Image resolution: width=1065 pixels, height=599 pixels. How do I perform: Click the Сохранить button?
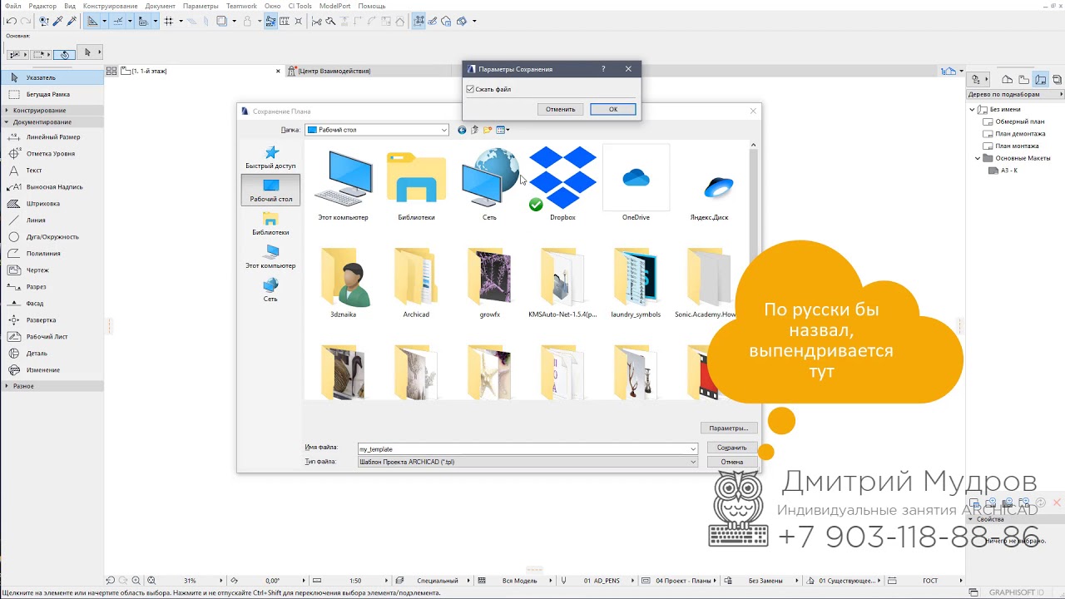732,448
